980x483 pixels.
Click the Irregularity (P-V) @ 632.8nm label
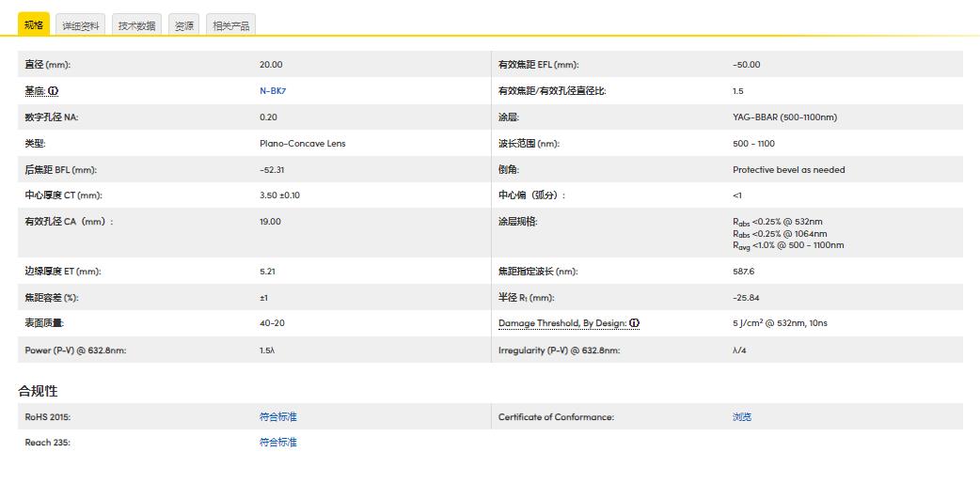(x=559, y=350)
